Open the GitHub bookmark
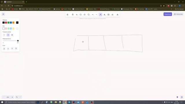 point(22,9)
